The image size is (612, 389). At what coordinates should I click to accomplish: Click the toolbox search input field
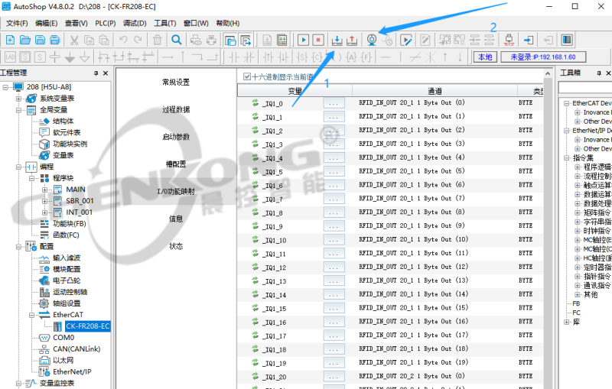588,87
